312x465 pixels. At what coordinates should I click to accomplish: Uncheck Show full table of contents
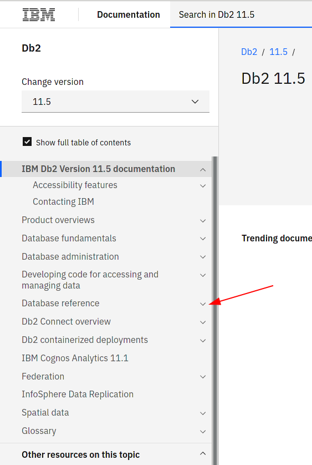tap(27, 141)
